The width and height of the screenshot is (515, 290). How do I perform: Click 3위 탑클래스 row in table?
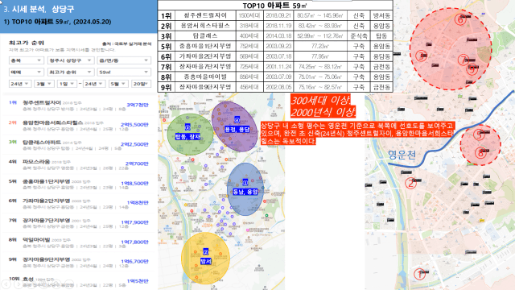pos(275,35)
